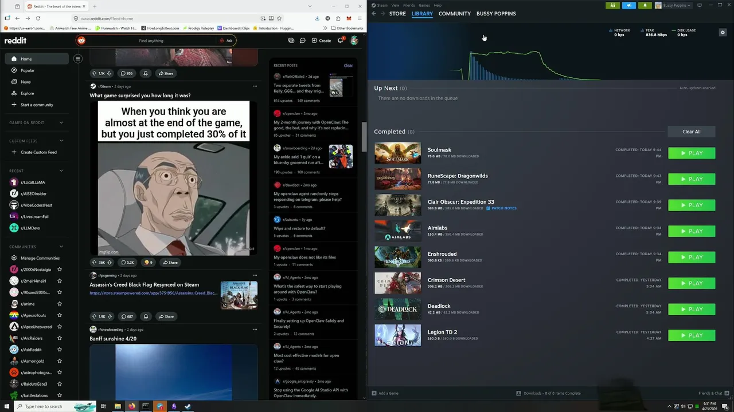Open comments on post with 5.2K

(127, 262)
